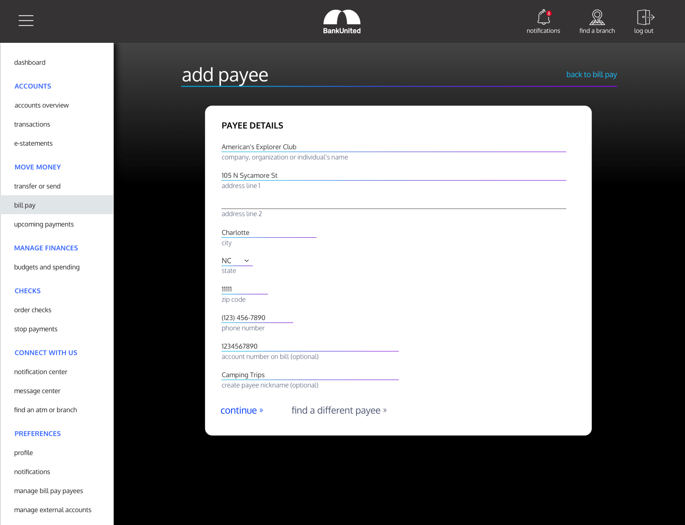Open manage external accounts
Screen dimensions: 685x525
tap(53, 510)
